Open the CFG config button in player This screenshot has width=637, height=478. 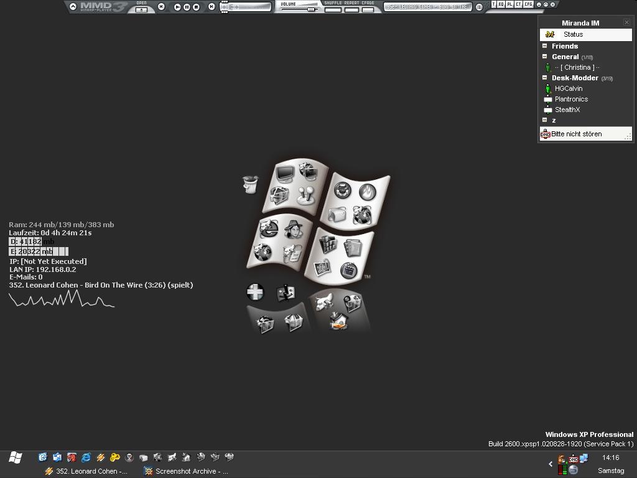click(x=528, y=4)
